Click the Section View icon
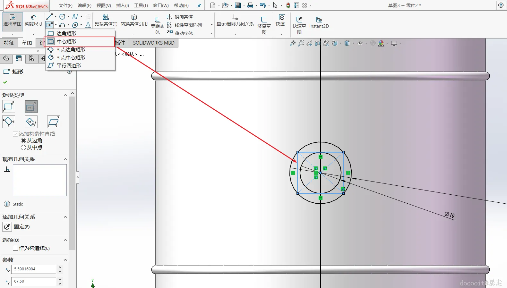 (318, 43)
